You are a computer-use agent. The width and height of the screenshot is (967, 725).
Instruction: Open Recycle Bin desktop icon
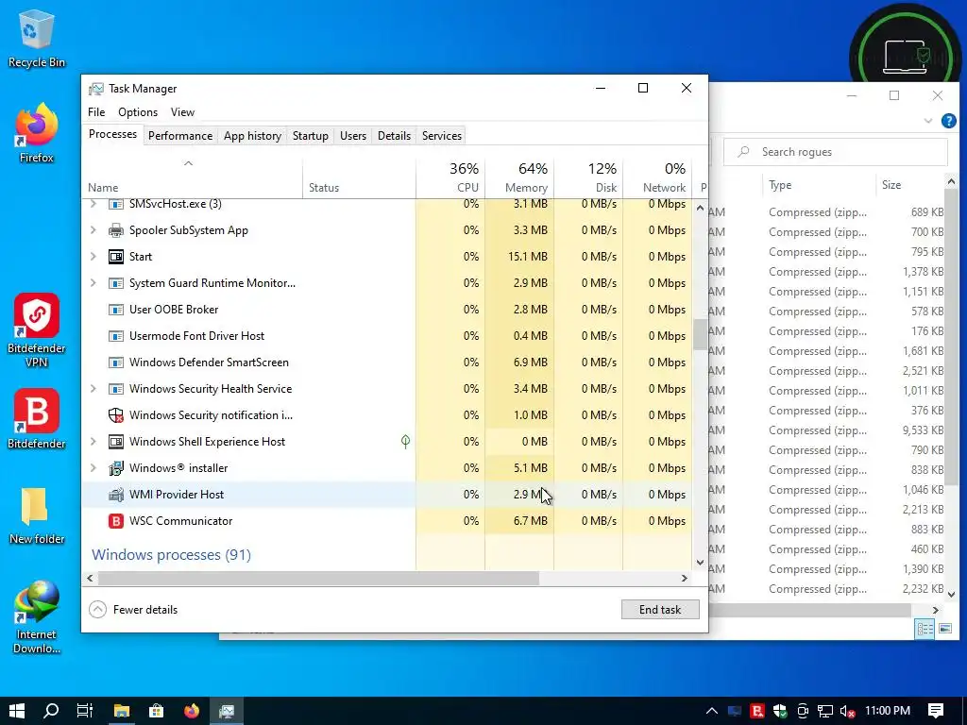pyautogui.click(x=37, y=38)
